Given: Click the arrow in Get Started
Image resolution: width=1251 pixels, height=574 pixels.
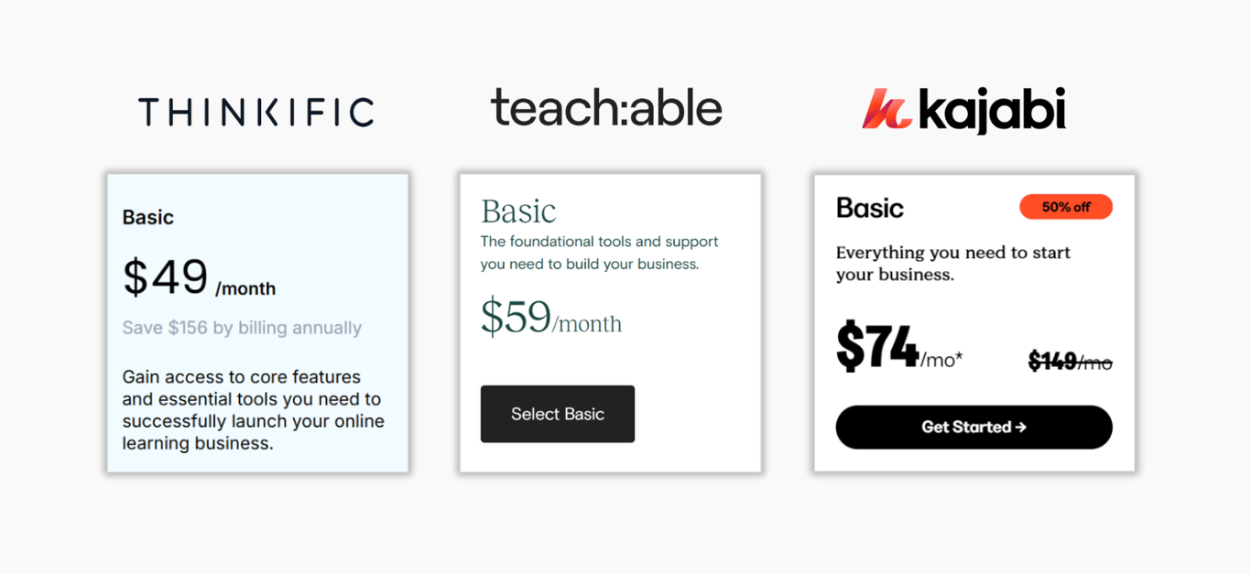Looking at the screenshot, I should point(1020,427).
